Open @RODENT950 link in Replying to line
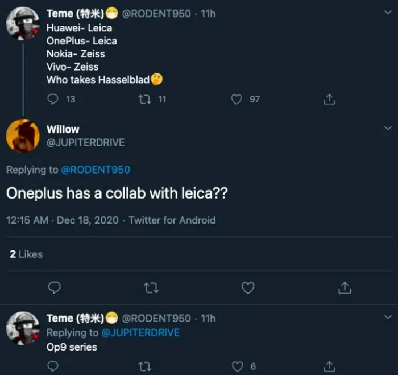This screenshot has height=375, width=398. 96,170
